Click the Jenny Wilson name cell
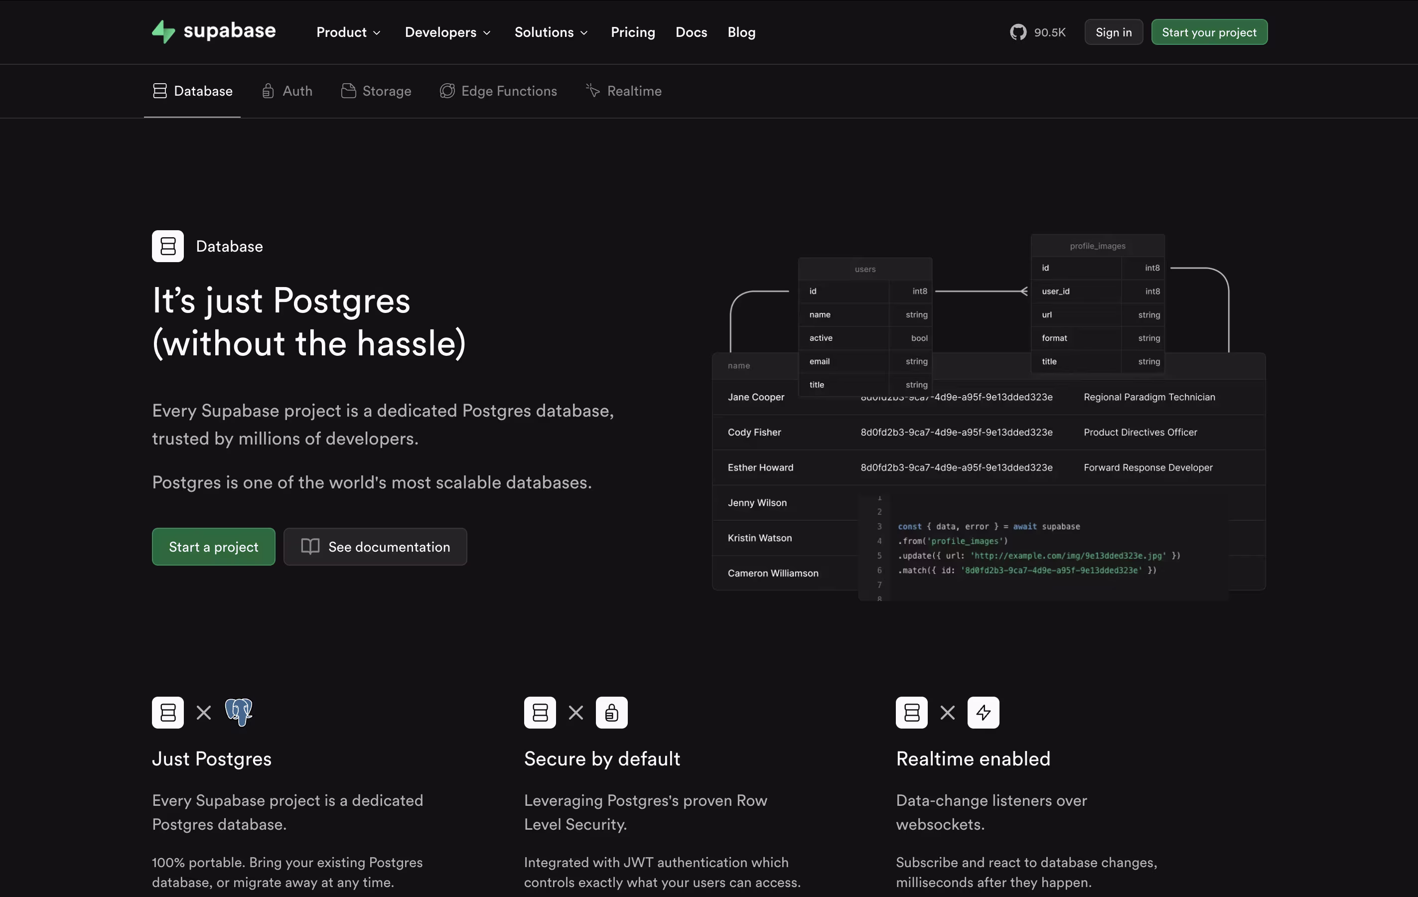 757,502
